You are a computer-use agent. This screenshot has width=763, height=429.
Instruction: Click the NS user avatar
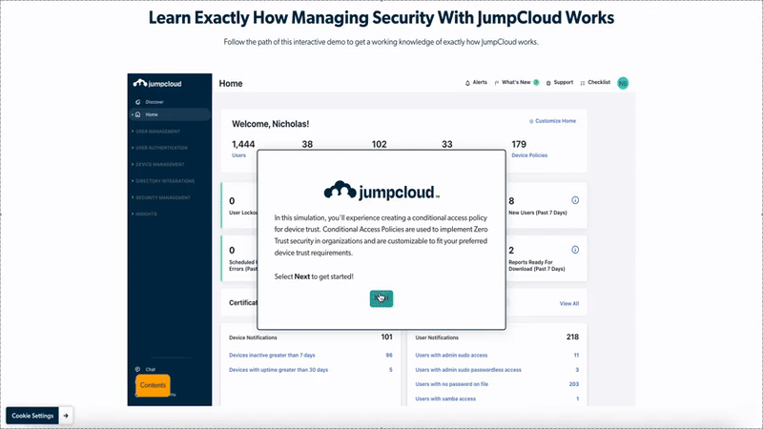(x=623, y=83)
